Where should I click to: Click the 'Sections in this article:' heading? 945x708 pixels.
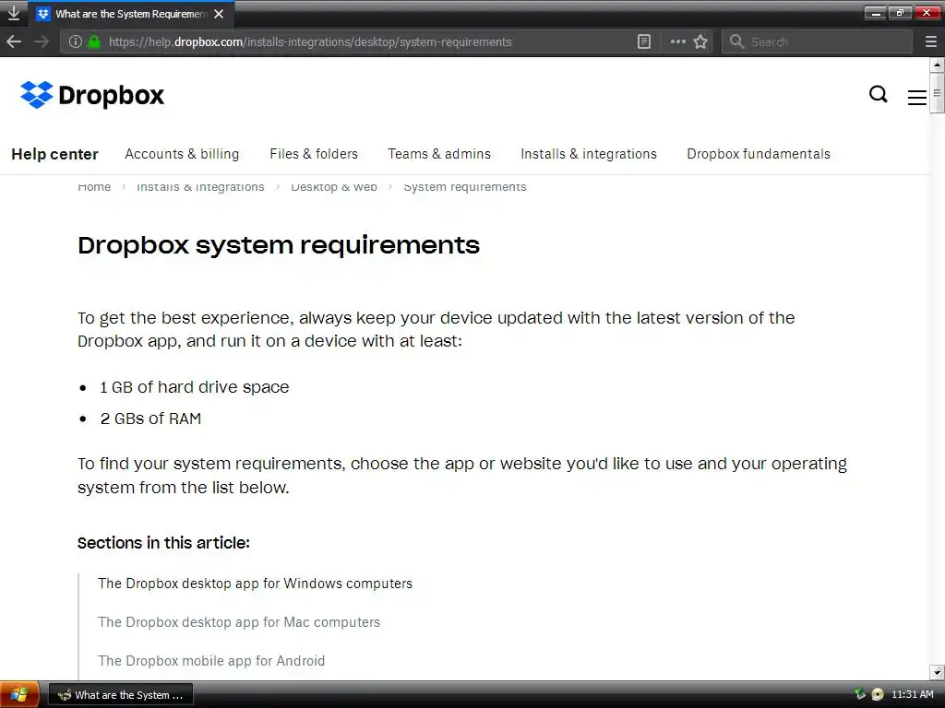pos(163,543)
